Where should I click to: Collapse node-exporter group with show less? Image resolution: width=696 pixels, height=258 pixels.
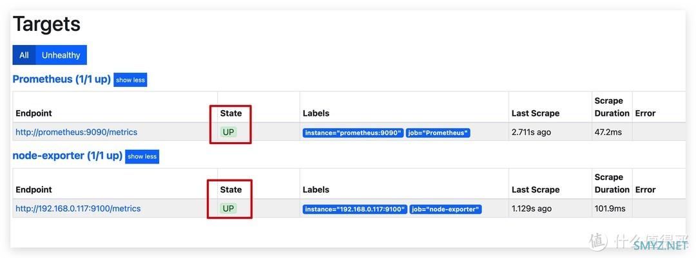coord(142,156)
